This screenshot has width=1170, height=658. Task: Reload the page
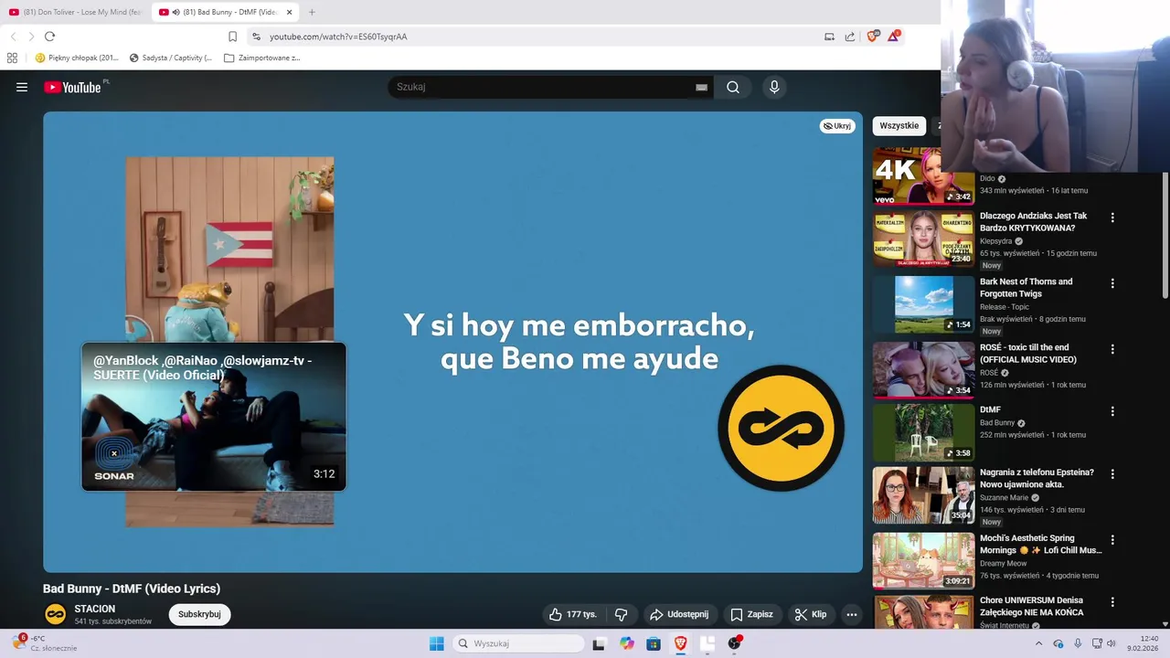coord(49,37)
